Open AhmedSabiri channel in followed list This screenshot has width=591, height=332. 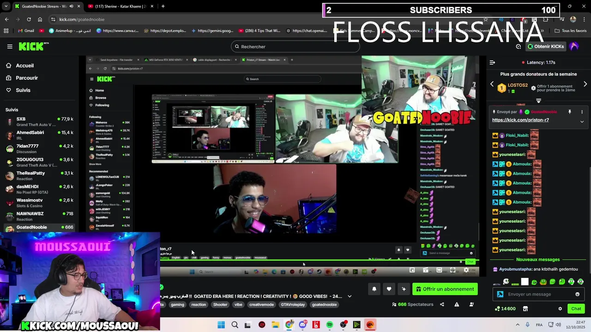[x=39, y=135]
